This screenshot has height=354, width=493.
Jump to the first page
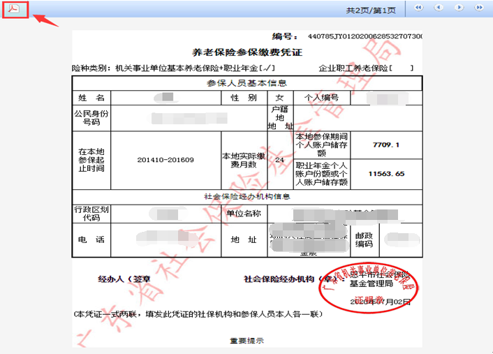coord(418,8)
